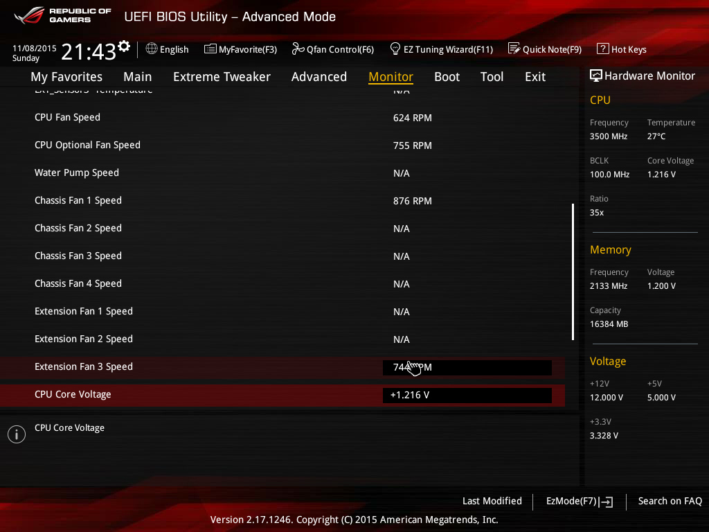709x532 pixels.
Task: Click the Extension Fan 3 Speed value field
Action: pos(467,367)
